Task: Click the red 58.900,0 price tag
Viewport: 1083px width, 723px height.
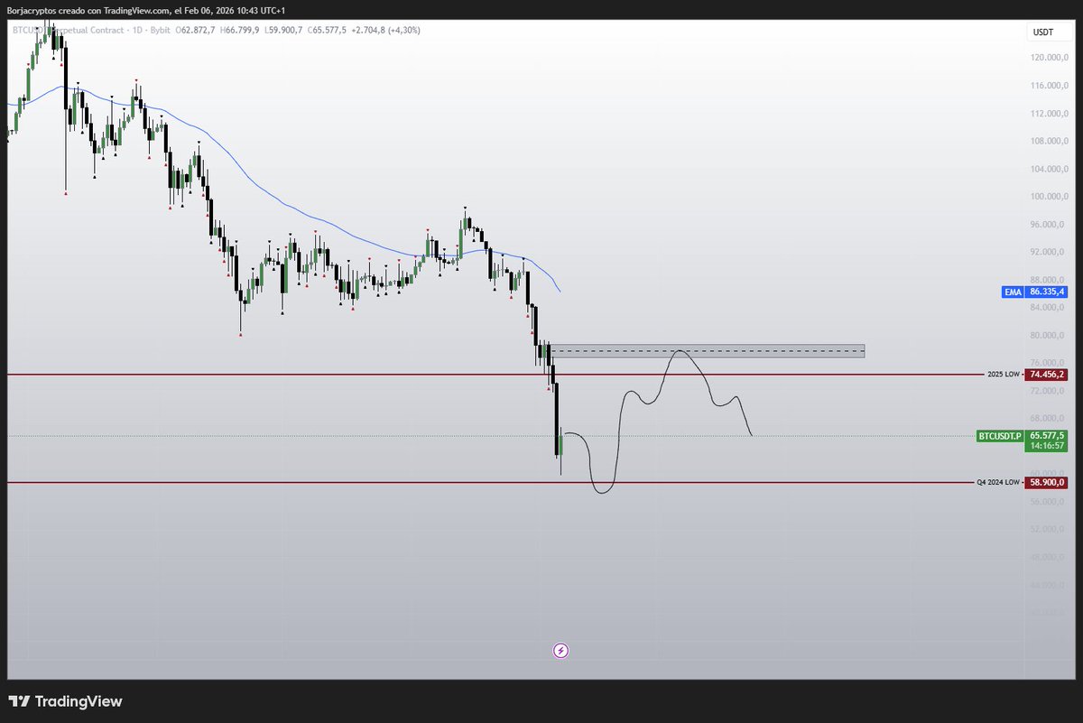Action: pyautogui.click(x=1048, y=483)
